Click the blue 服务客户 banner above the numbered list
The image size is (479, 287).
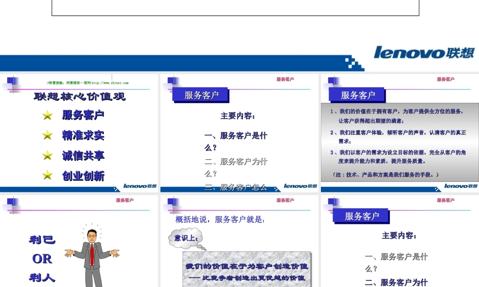coord(357,94)
